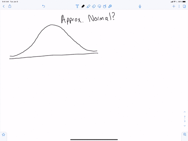188x141 pixels.
Task: Open the three-dot more options menu
Action: (x=179, y=6)
